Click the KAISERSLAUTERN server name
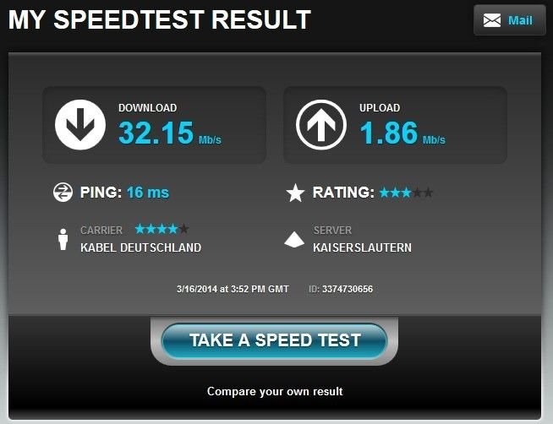Screen dimensions: 553x424 (362, 247)
